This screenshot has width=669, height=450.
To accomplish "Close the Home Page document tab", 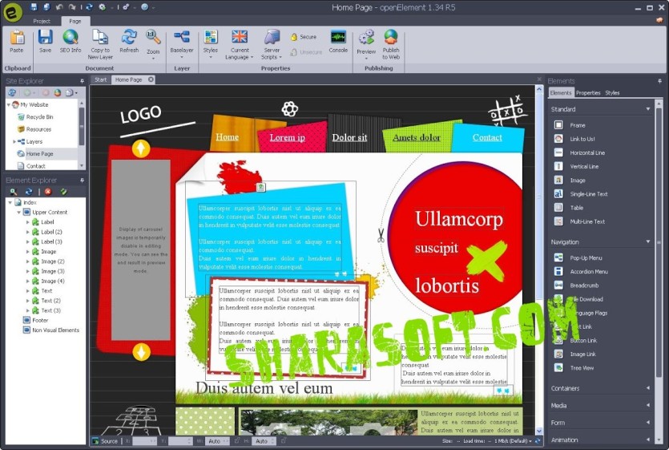I will click(151, 79).
